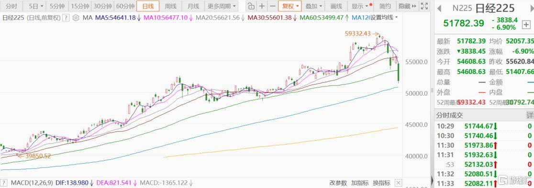Viewport: 534px width, 188px height.
Task: Click 隐藏 to hide side panel
Action: coord(407,6)
